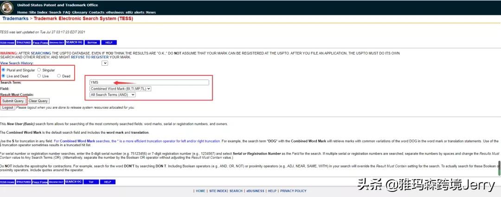Image resolution: width=501 pixels, height=197 pixels.
Task: Click the 'View Search History:' label
Action: click(17, 63)
